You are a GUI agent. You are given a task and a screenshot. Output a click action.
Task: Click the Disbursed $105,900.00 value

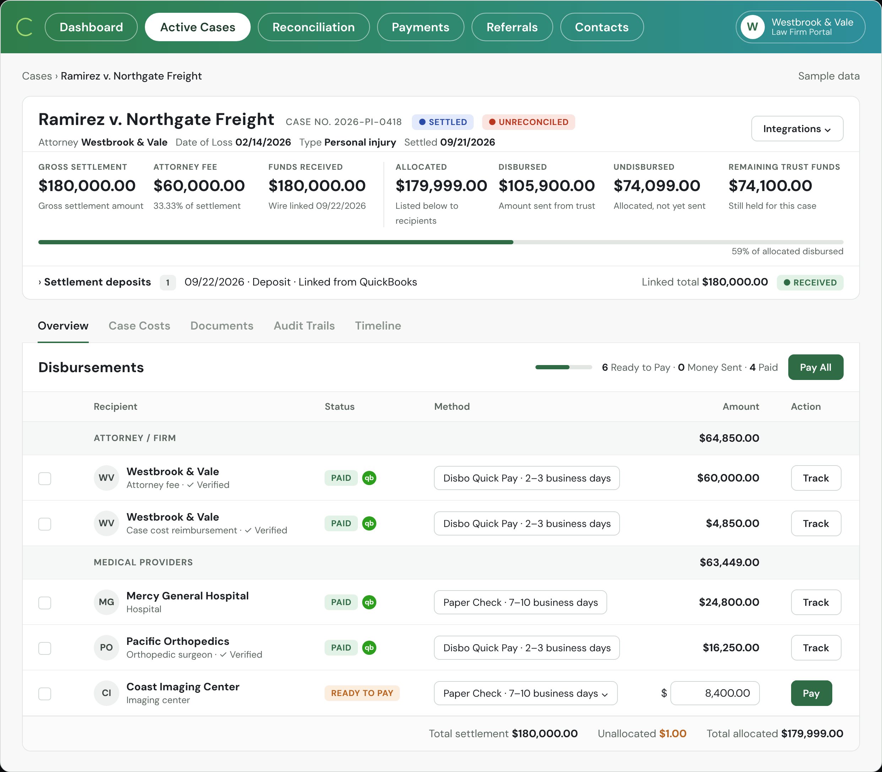546,186
